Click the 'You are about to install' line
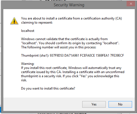The width and height of the screenshot is (137, 114). coord(72,18)
